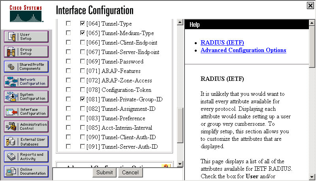
Task: Check group box for [069] Tunnel-Password
Action: click(x=83, y=61)
